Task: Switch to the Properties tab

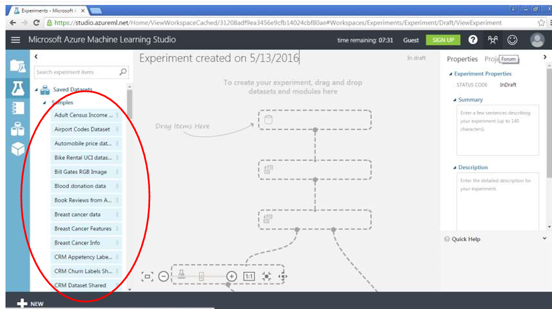Action: coord(462,59)
